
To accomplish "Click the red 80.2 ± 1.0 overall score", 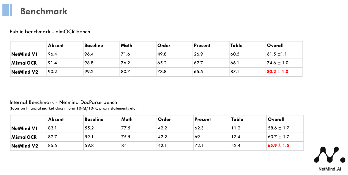I will point(278,72).
